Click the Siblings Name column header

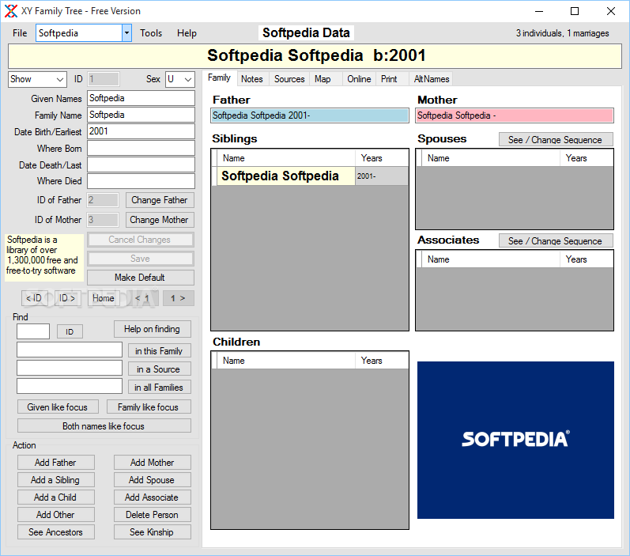point(285,158)
